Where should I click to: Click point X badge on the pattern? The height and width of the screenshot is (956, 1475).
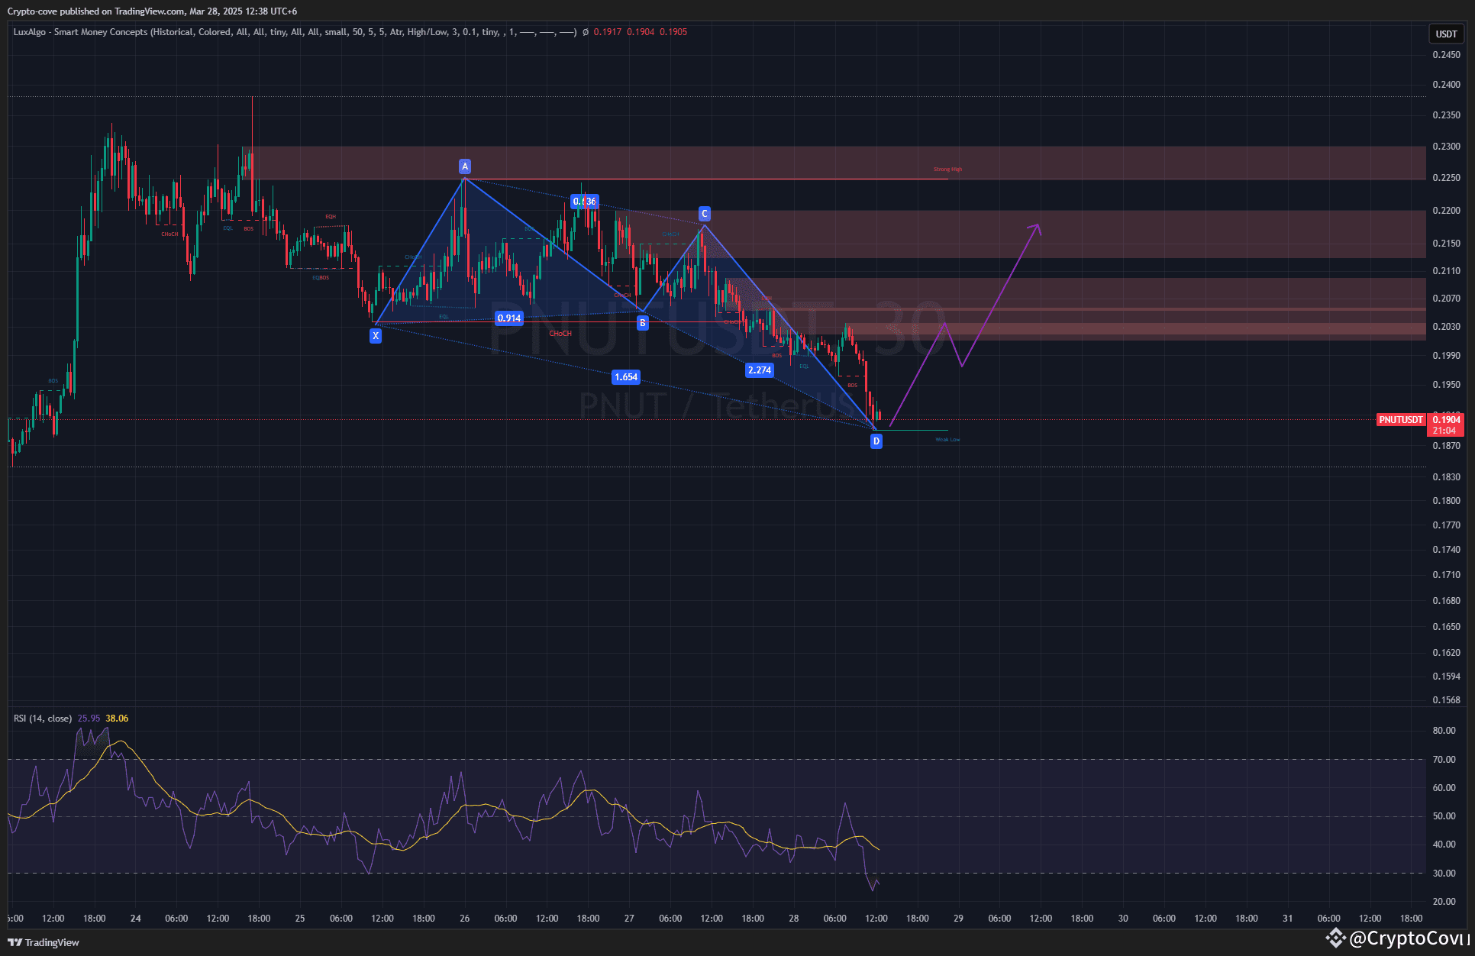(376, 335)
